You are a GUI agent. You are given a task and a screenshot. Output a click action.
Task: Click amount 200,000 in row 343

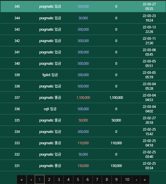click(x=83, y=30)
